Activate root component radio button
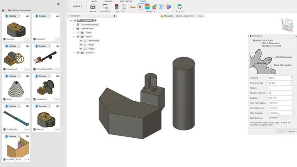Screen dimensions: 297x167 [96, 20]
